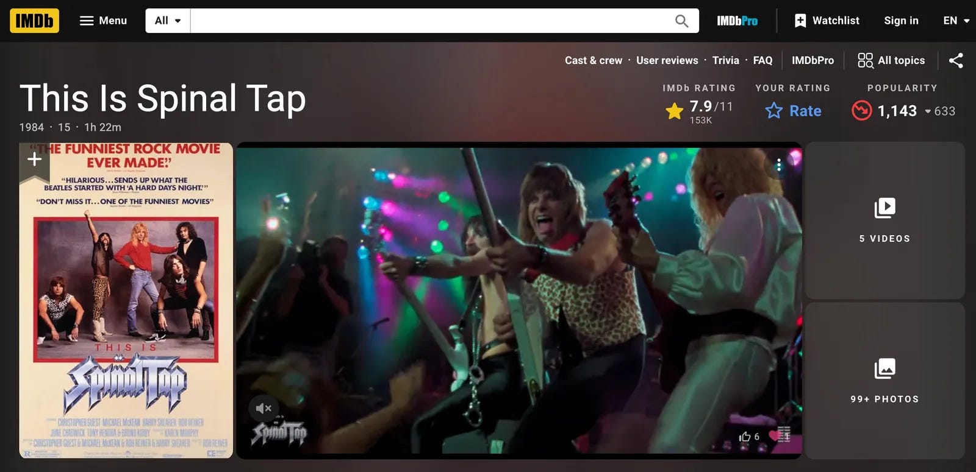This screenshot has height=472, width=976.
Task: Click the This Is Spinal Tap title
Action: [x=162, y=98]
